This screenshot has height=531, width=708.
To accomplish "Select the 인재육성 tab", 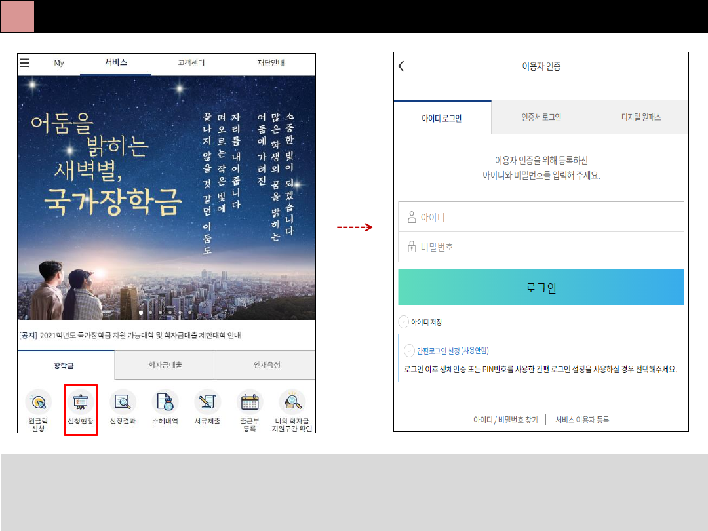I will pos(265,364).
